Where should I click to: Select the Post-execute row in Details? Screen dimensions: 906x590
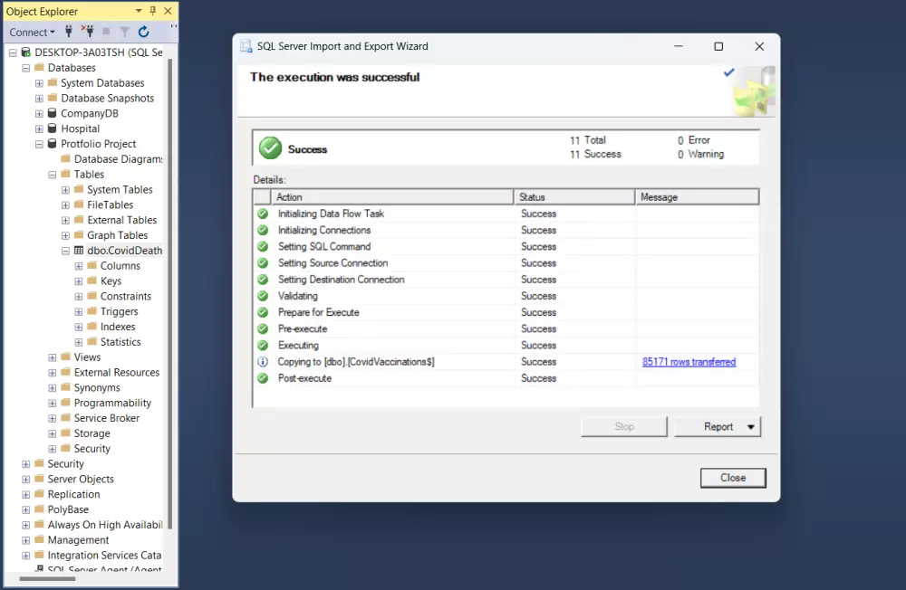506,379
